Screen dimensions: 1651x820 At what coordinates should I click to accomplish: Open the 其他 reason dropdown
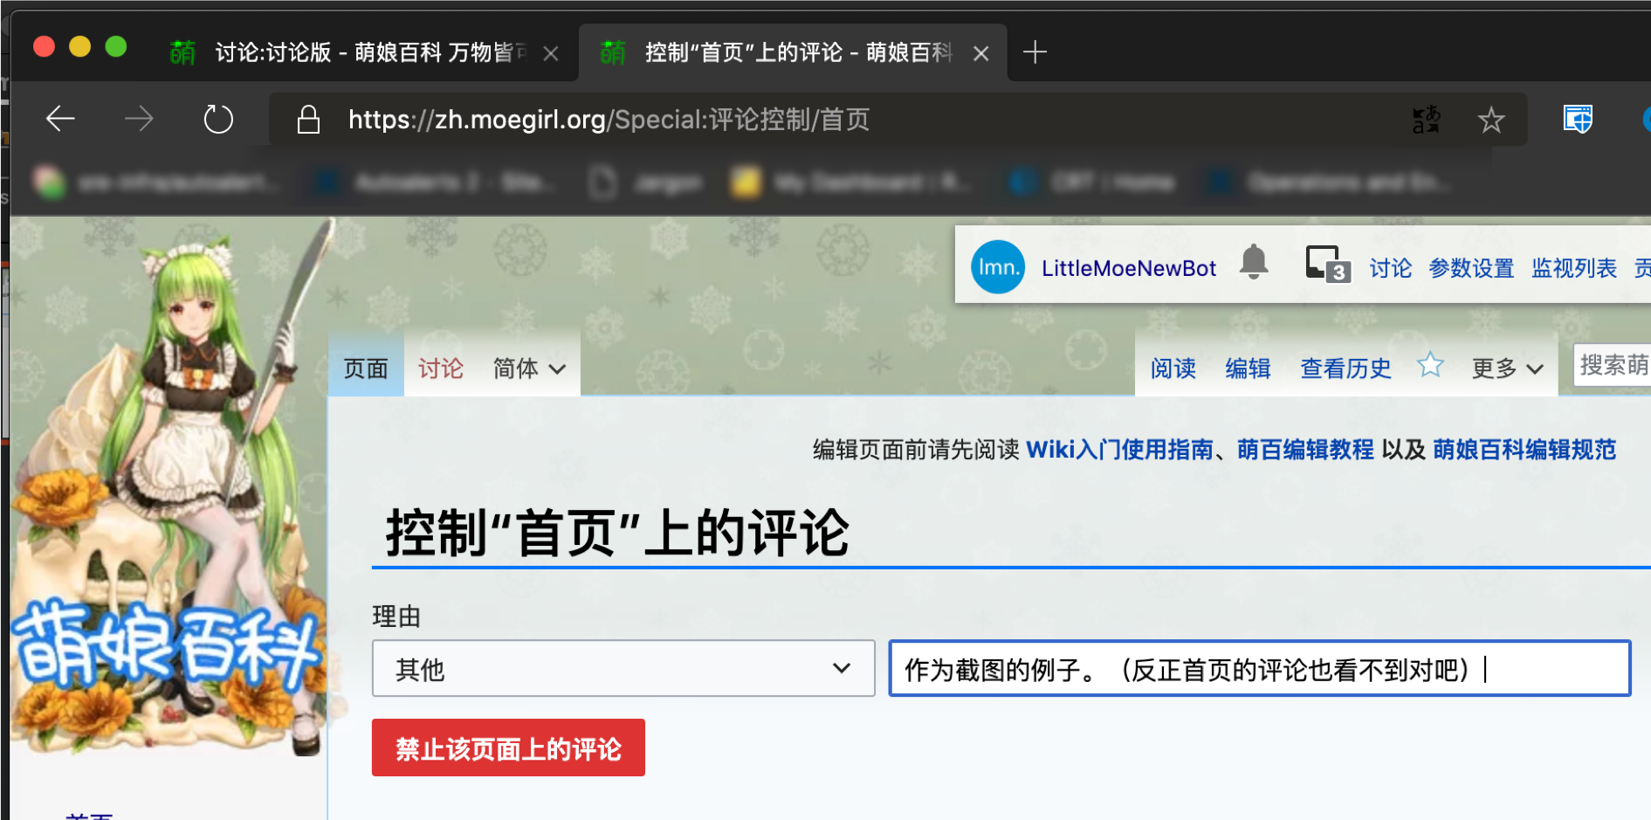[623, 669]
